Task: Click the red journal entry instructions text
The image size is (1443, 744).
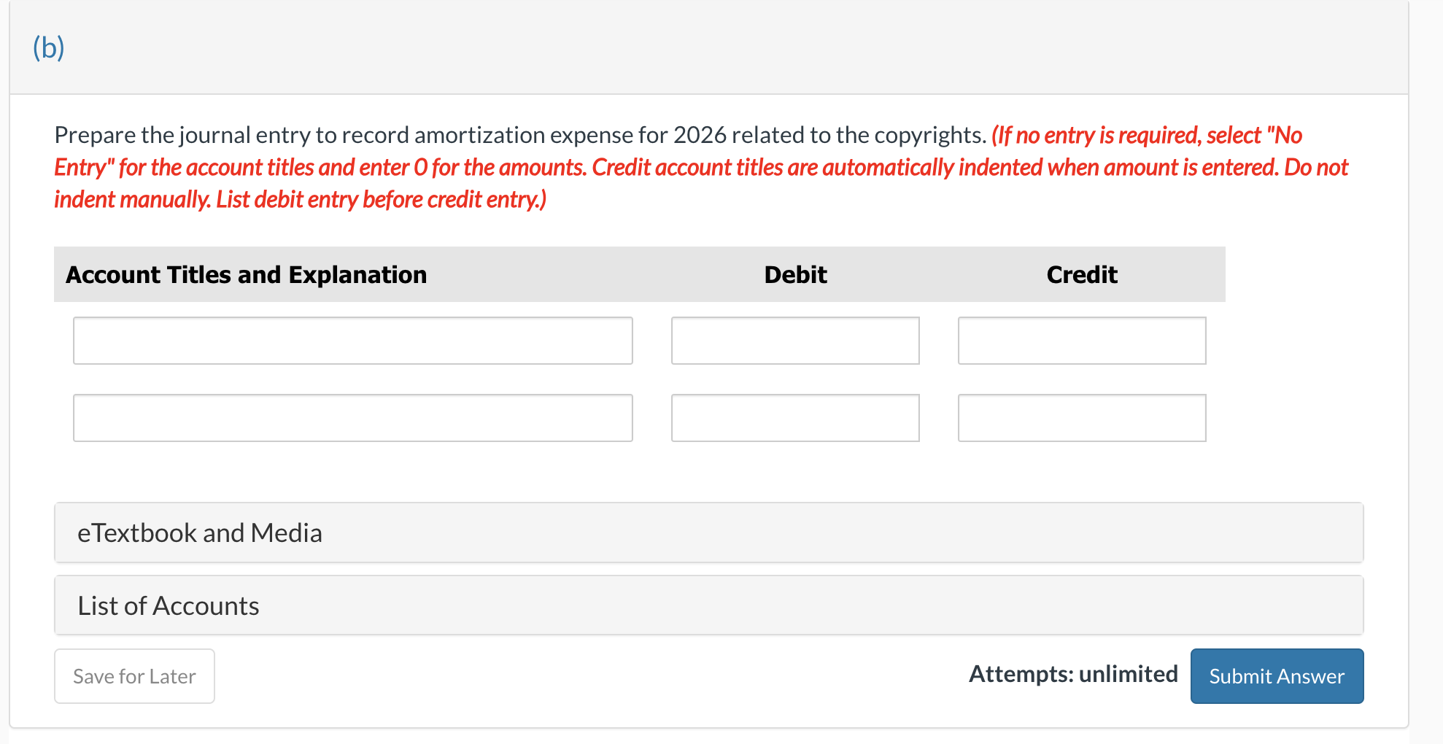Action: click(x=700, y=167)
